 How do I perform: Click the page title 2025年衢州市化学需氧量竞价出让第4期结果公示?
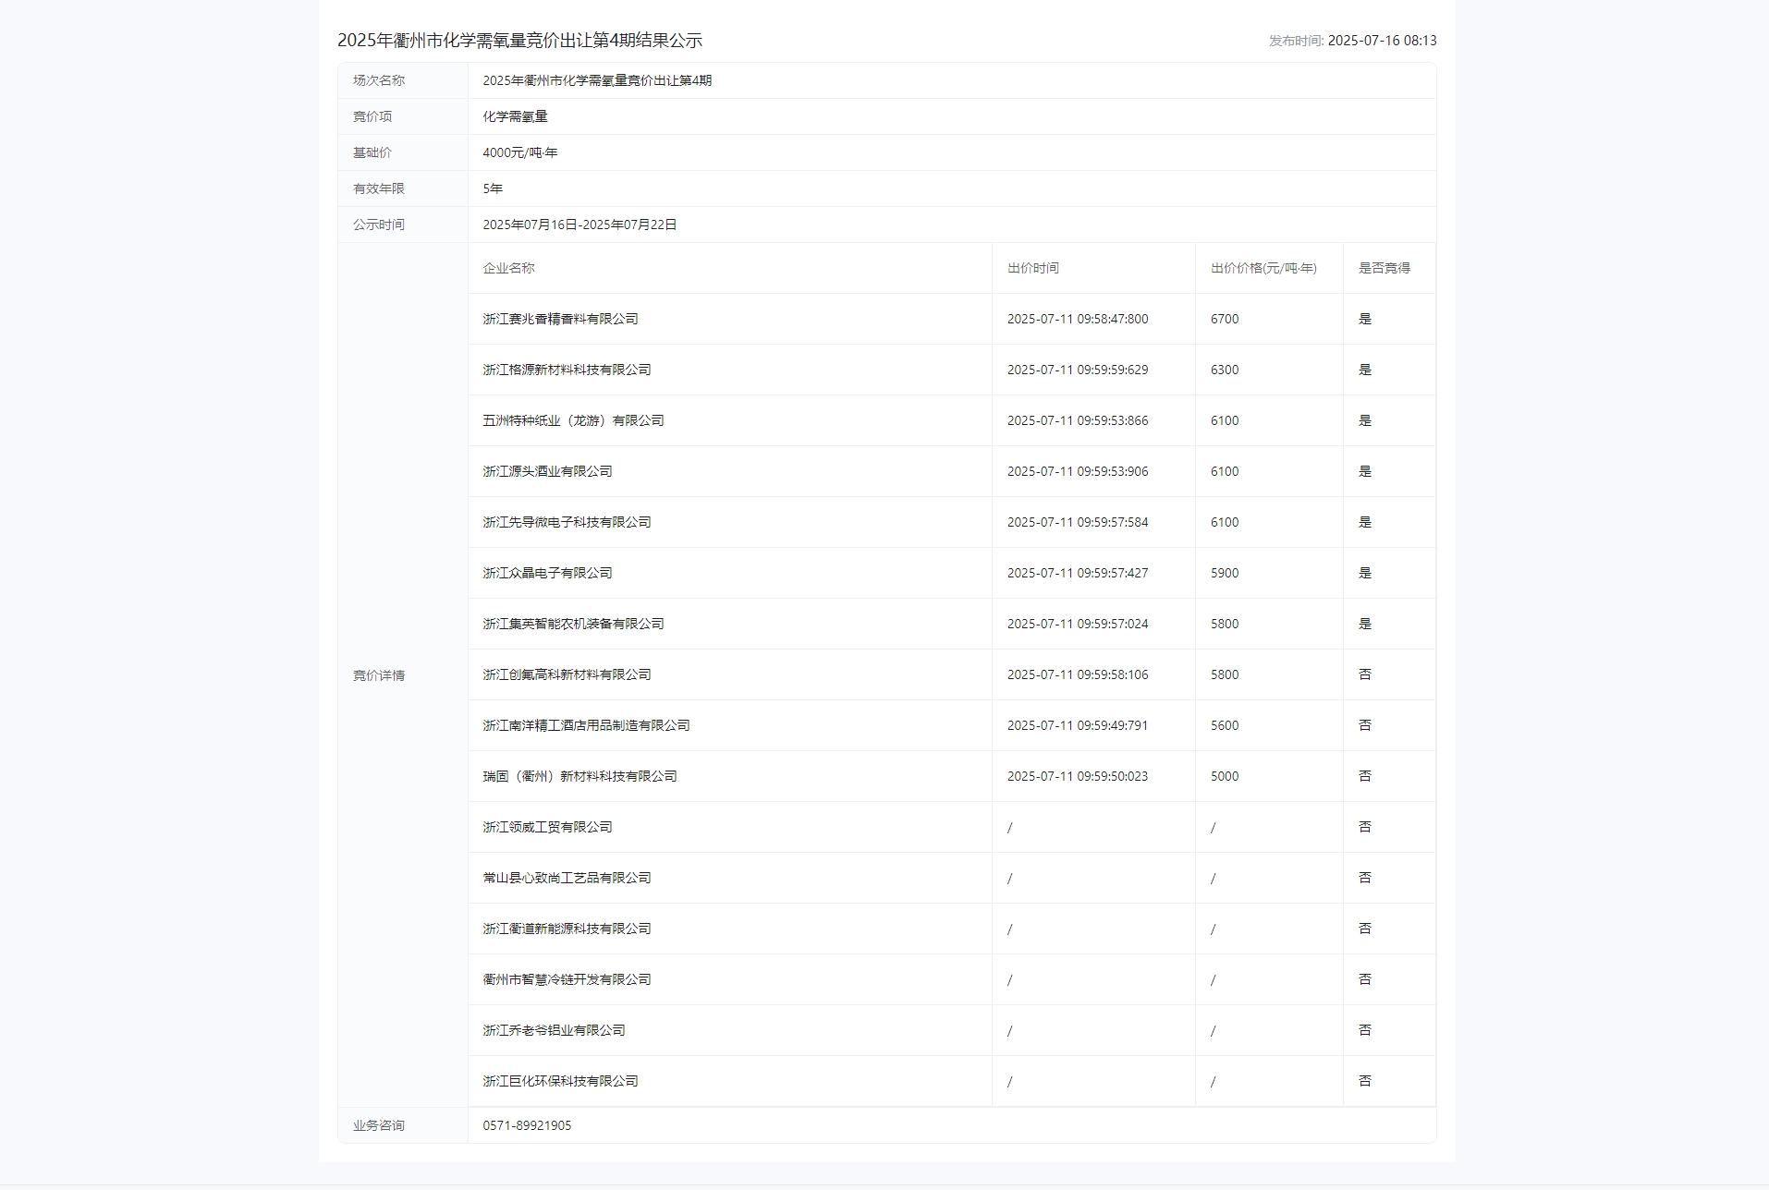tap(519, 40)
